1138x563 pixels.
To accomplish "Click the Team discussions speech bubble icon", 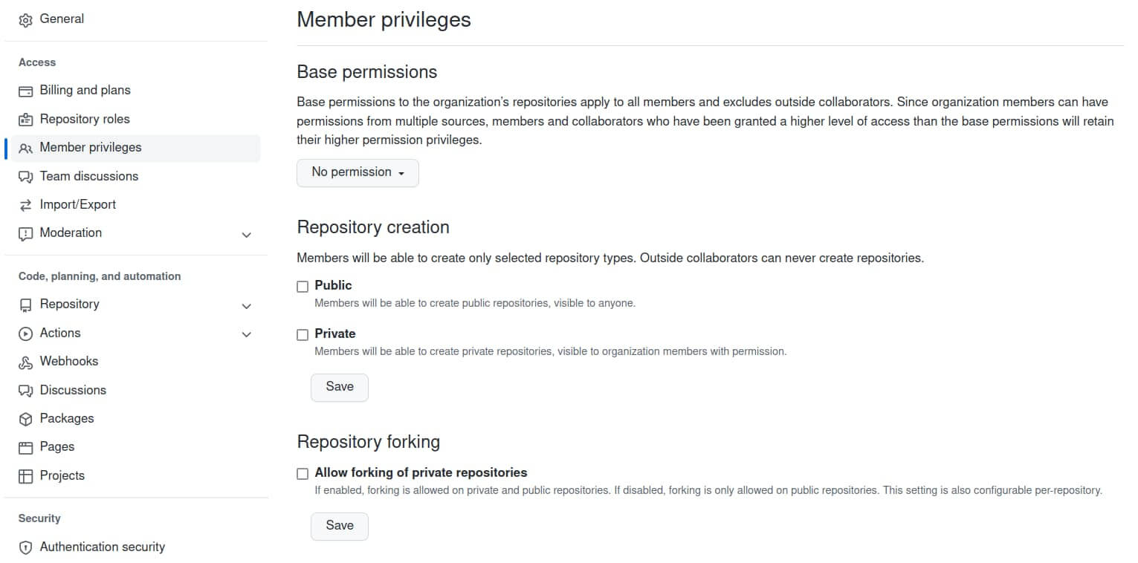I will click(25, 177).
